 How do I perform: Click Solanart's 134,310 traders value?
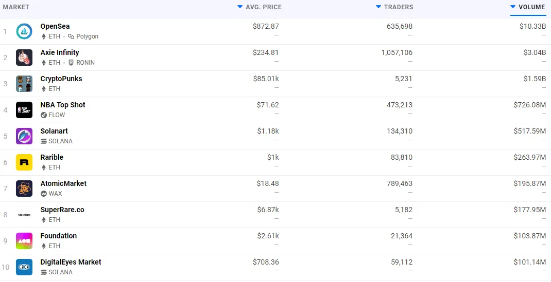point(399,131)
